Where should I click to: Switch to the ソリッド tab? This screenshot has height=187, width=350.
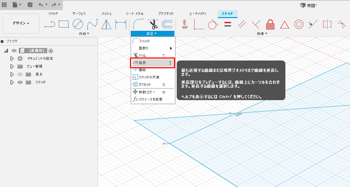tap(53, 14)
